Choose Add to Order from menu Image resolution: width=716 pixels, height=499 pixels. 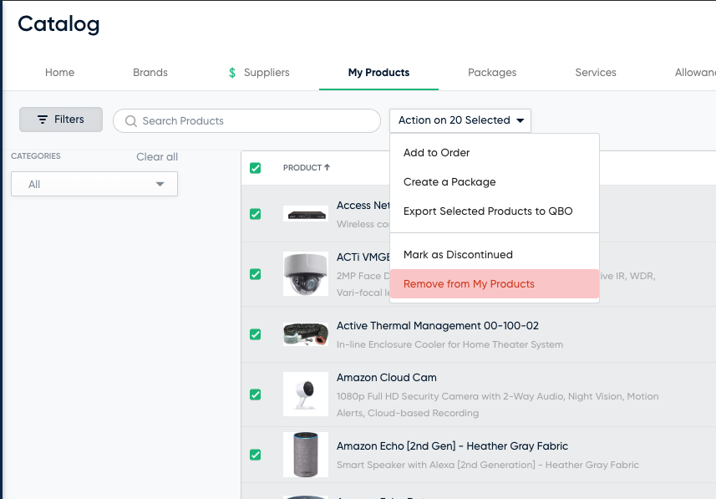(x=495, y=153)
